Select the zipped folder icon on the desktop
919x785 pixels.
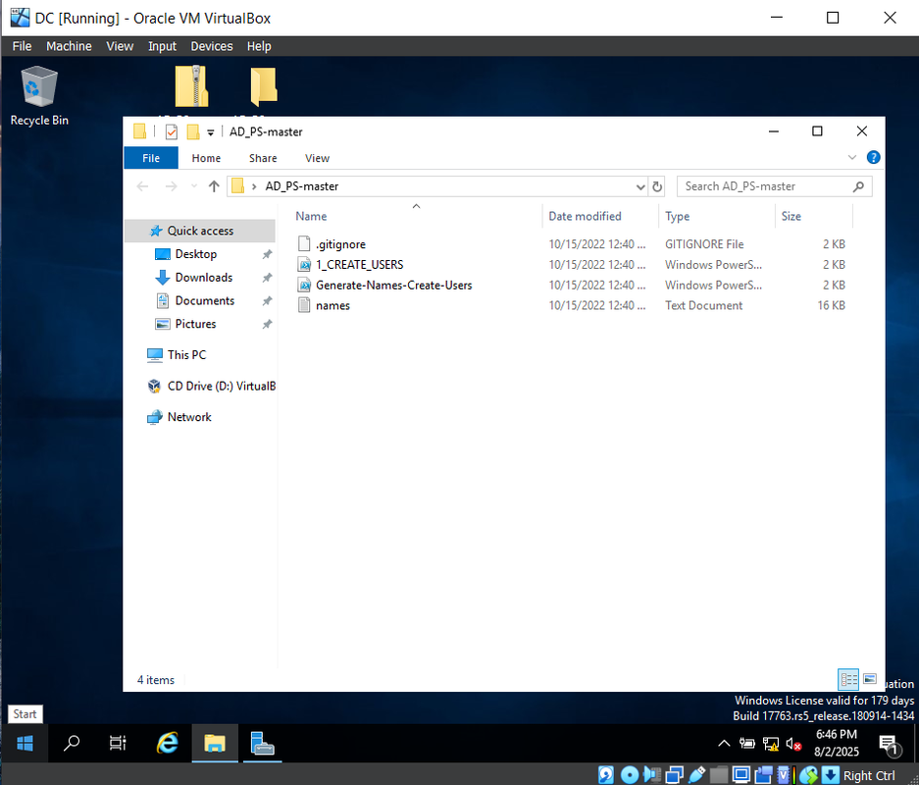pos(191,86)
